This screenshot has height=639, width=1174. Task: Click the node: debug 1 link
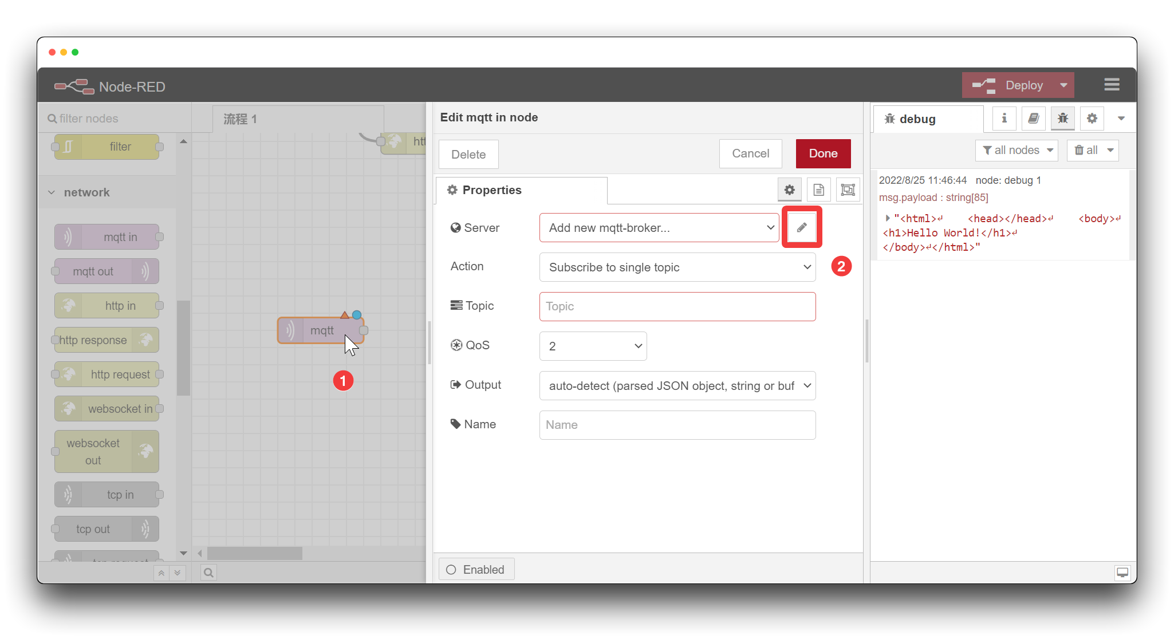pyautogui.click(x=1008, y=180)
